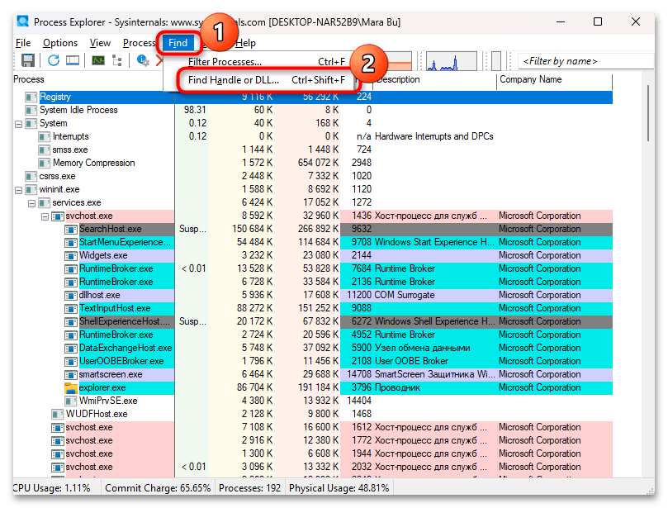668x508 pixels.
Task: Click the icon beside StartMenuExperience process
Action: tap(71, 243)
